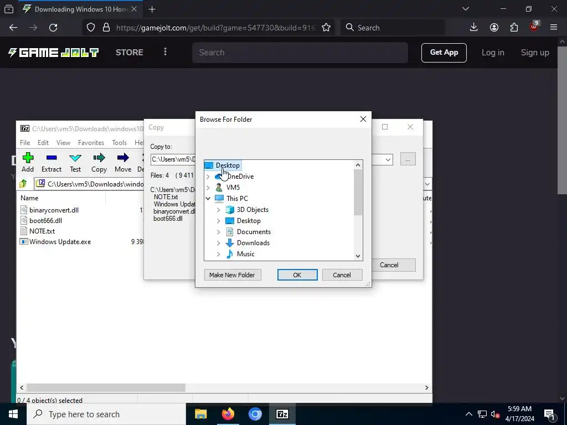Expand Desktop node under This PC
The width and height of the screenshot is (567, 425).
[x=218, y=221]
